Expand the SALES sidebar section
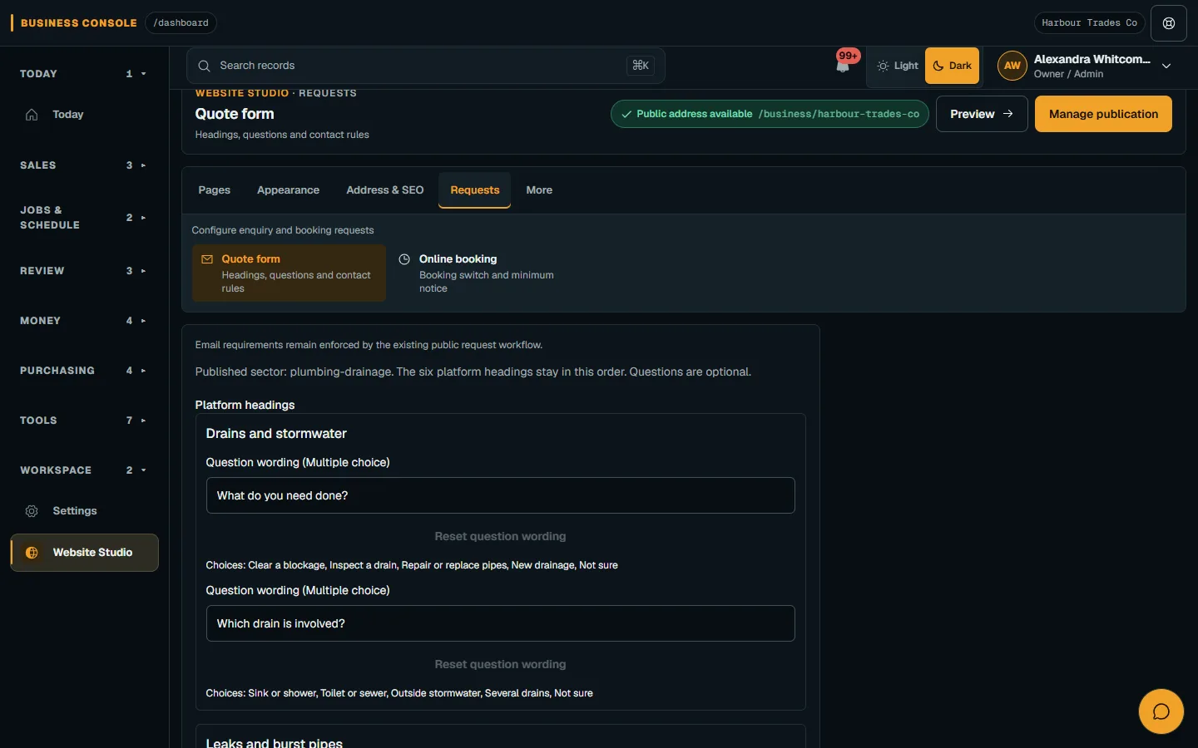This screenshot has width=1198, height=748. [x=83, y=165]
